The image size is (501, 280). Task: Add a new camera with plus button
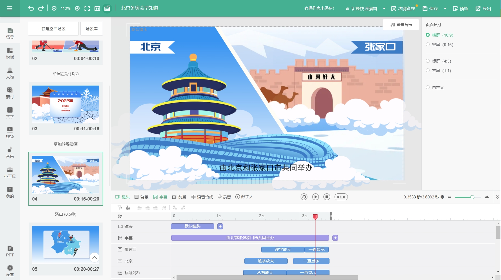(x=220, y=226)
